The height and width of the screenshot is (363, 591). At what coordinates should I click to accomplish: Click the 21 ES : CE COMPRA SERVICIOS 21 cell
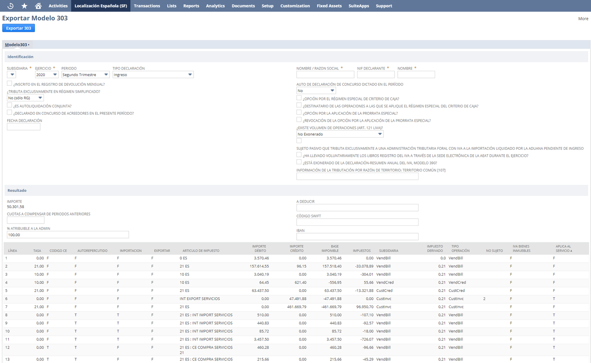[206, 350]
